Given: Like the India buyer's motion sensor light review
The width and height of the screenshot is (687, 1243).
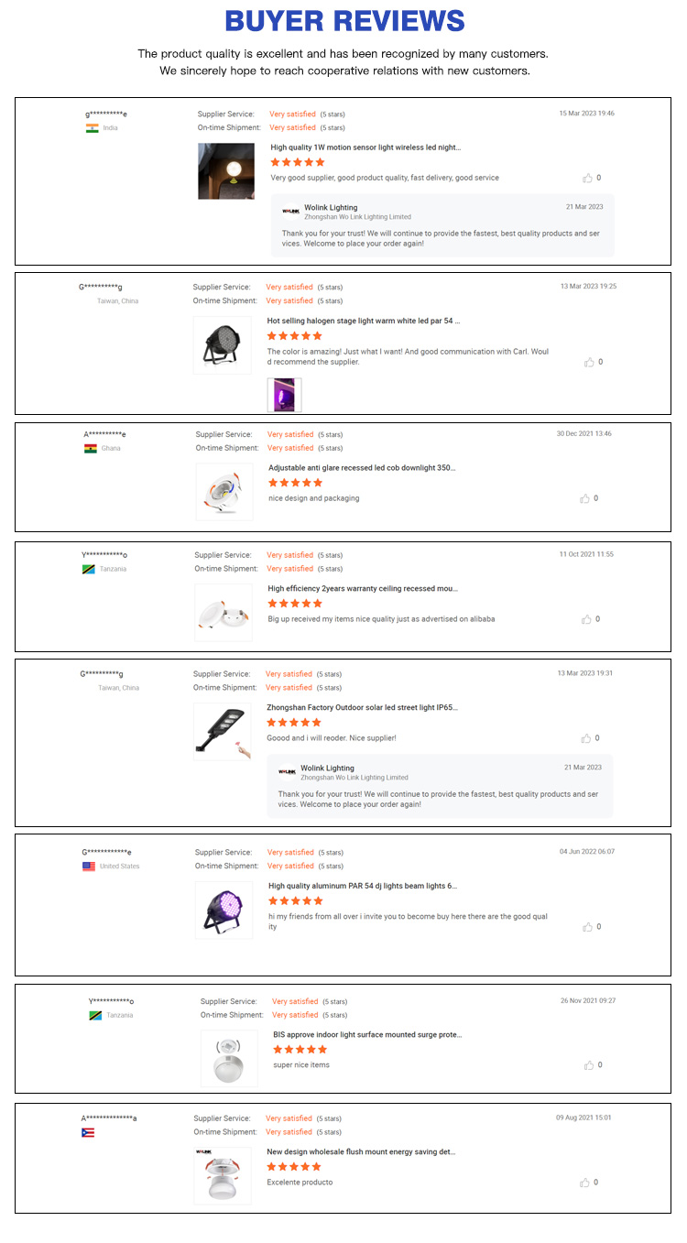Looking at the screenshot, I should point(588,178).
